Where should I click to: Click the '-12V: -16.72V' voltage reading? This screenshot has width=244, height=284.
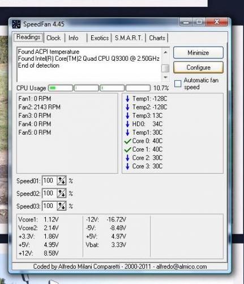[x=106, y=219]
